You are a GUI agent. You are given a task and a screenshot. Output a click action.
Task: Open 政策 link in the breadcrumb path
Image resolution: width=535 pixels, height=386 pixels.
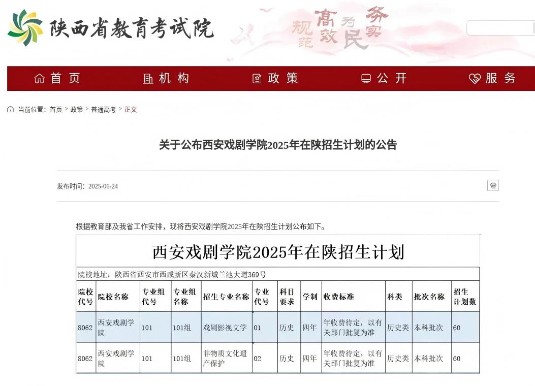tap(77, 110)
